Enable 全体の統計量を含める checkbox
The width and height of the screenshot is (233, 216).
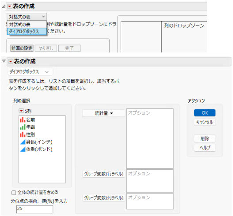tap(14, 193)
